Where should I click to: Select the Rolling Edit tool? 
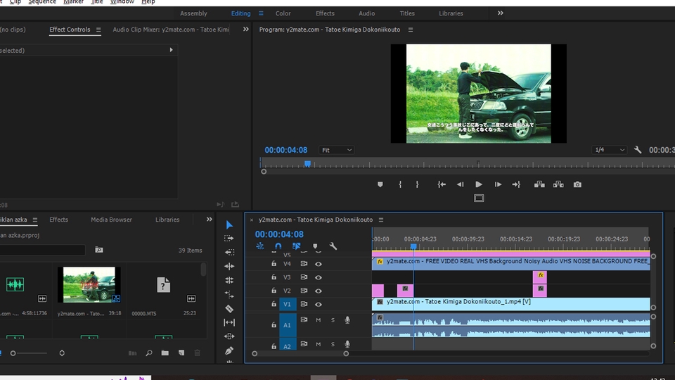(229, 266)
